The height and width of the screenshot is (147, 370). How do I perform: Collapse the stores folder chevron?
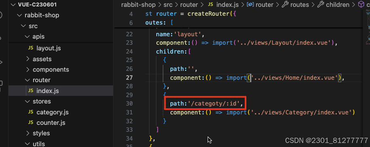coord(27,101)
